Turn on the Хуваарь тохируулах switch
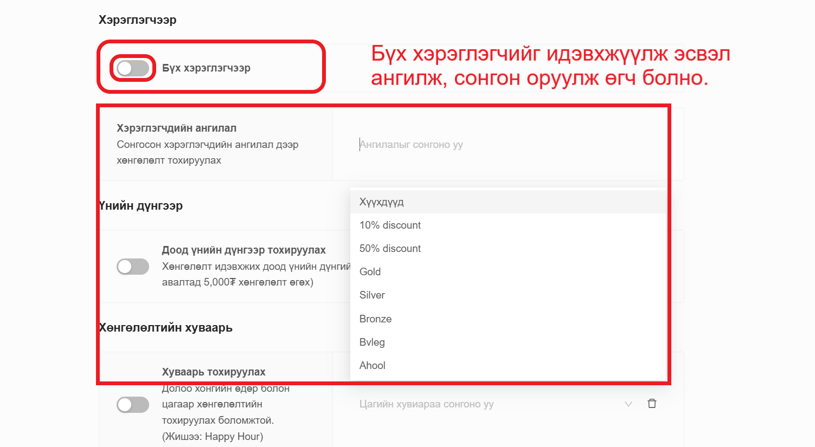The image size is (815, 447). click(x=133, y=405)
